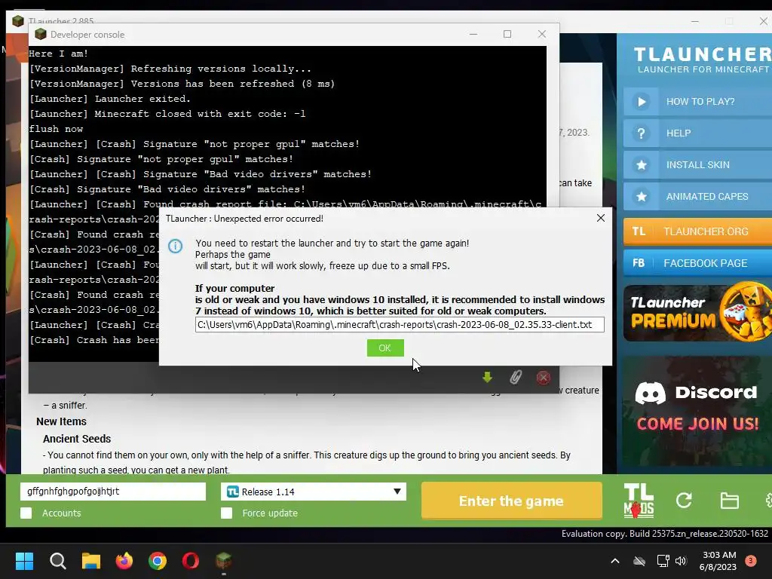
Task: Open File Explorer from taskbar
Action: click(91, 561)
